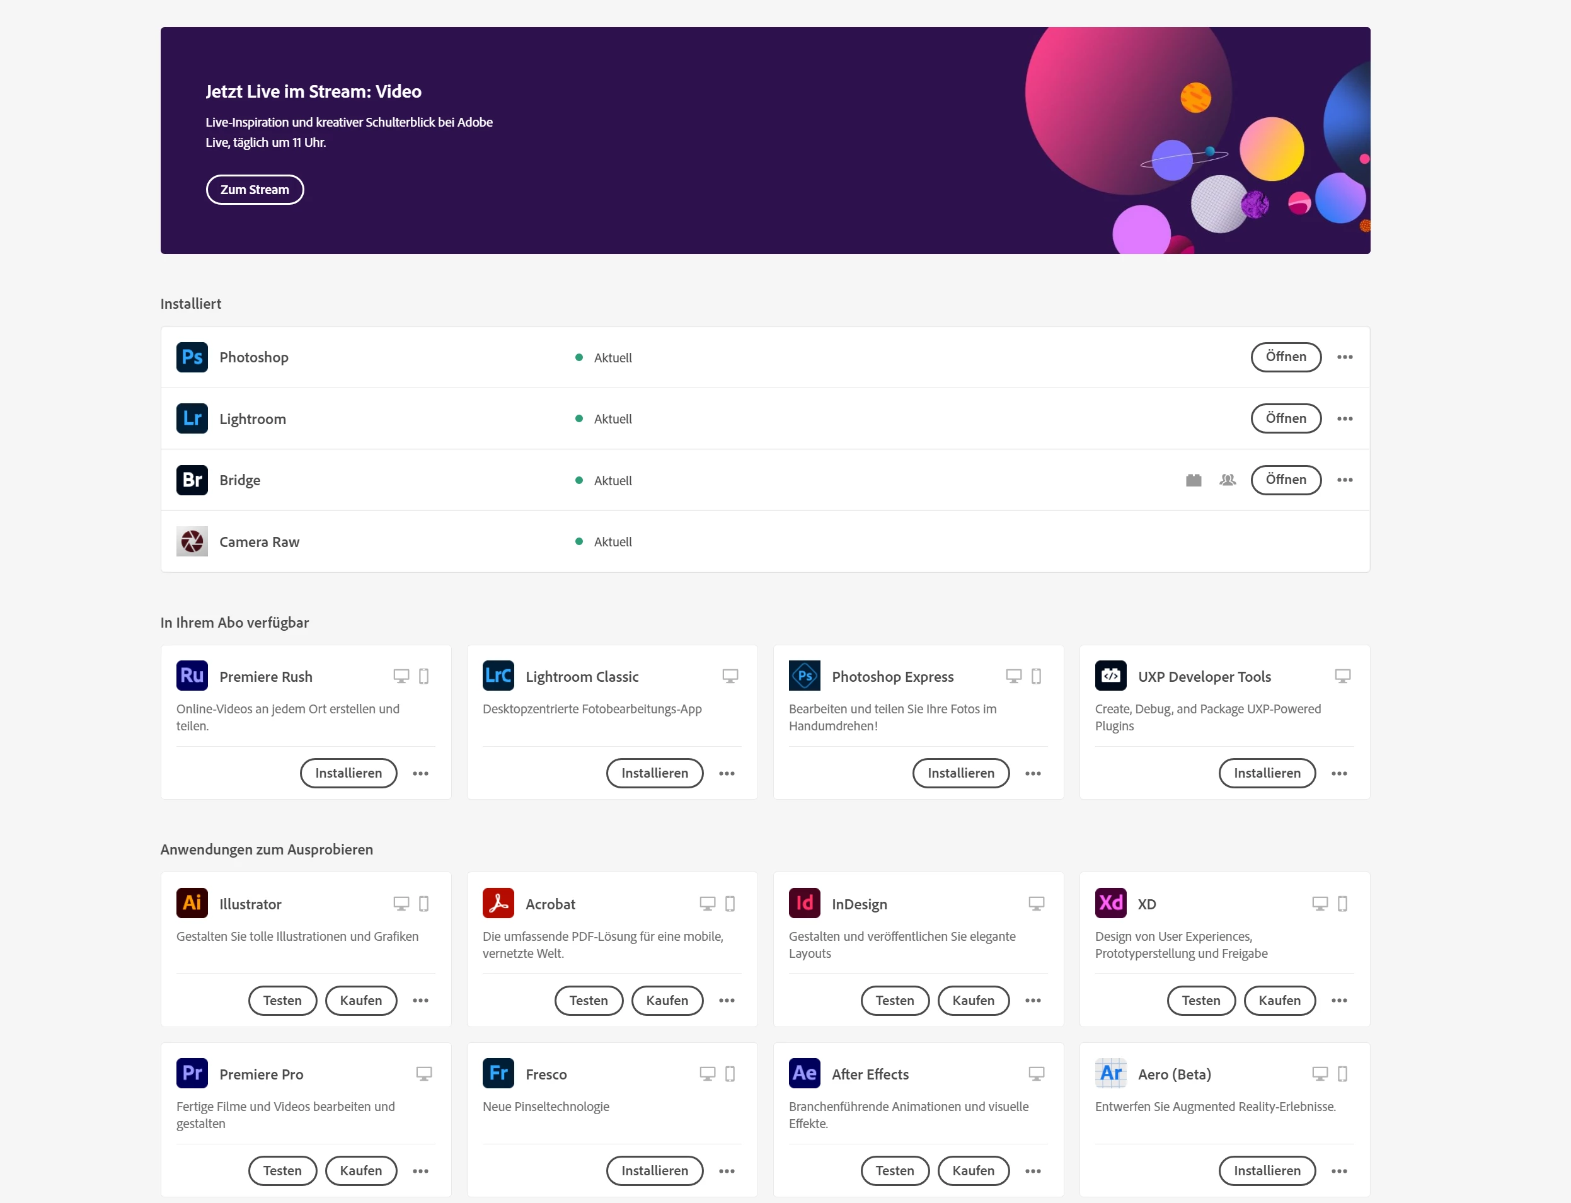
Task: Click the Lightroom app icon
Action: (192, 419)
